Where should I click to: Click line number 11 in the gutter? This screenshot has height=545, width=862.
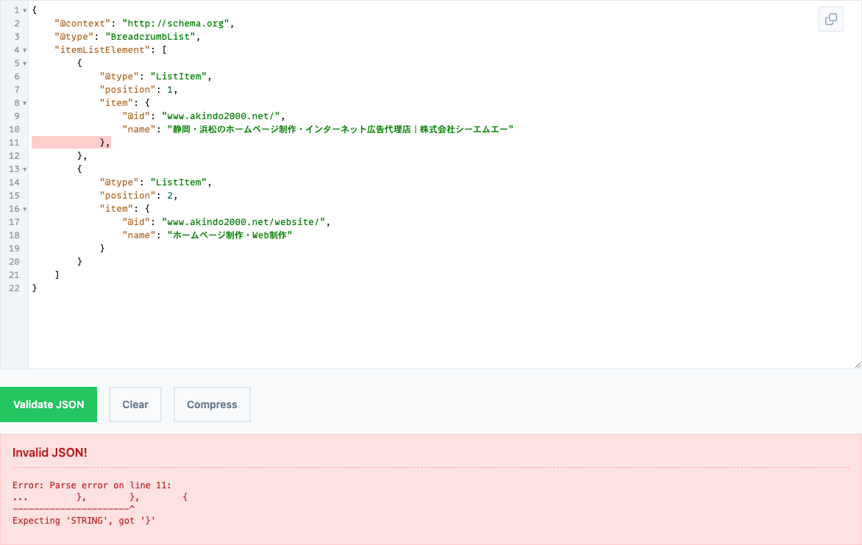[x=14, y=143]
